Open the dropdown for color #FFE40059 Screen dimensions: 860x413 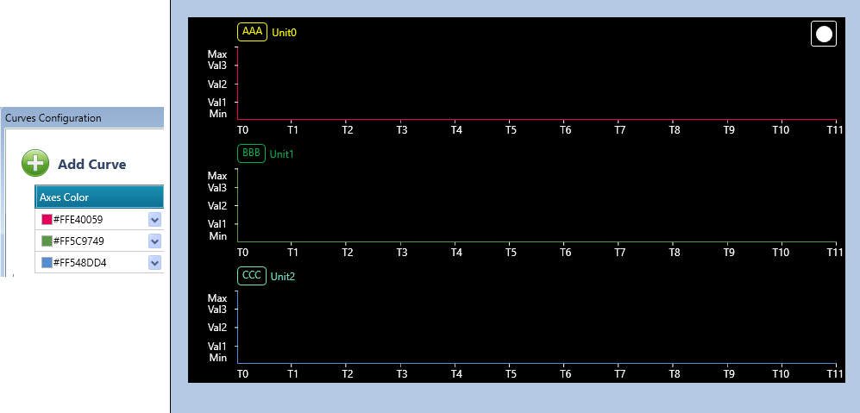click(x=155, y=220)
